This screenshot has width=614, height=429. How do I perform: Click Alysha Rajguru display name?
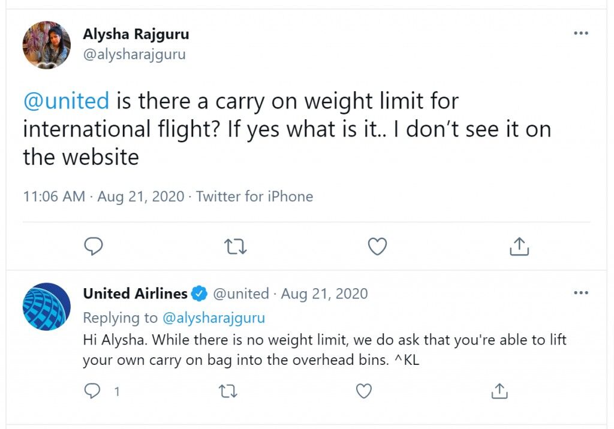click(x=136, y=34)
